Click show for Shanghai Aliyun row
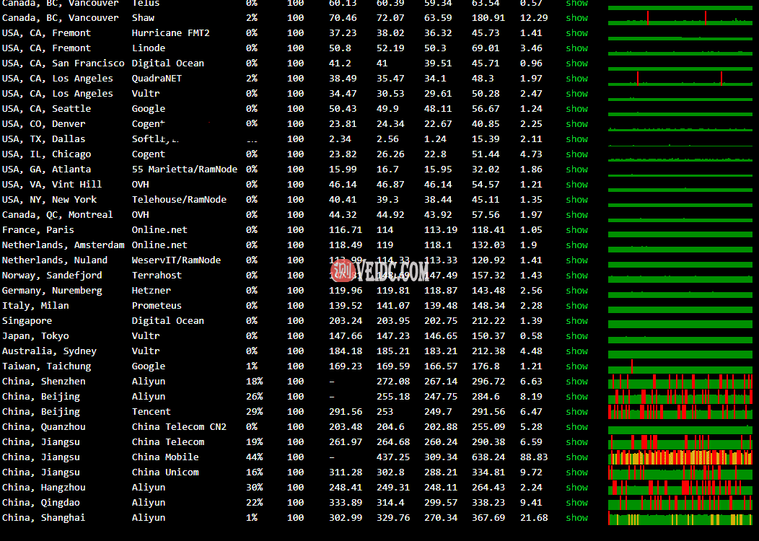This screenshot has width=759, height=541. (576, 518)
